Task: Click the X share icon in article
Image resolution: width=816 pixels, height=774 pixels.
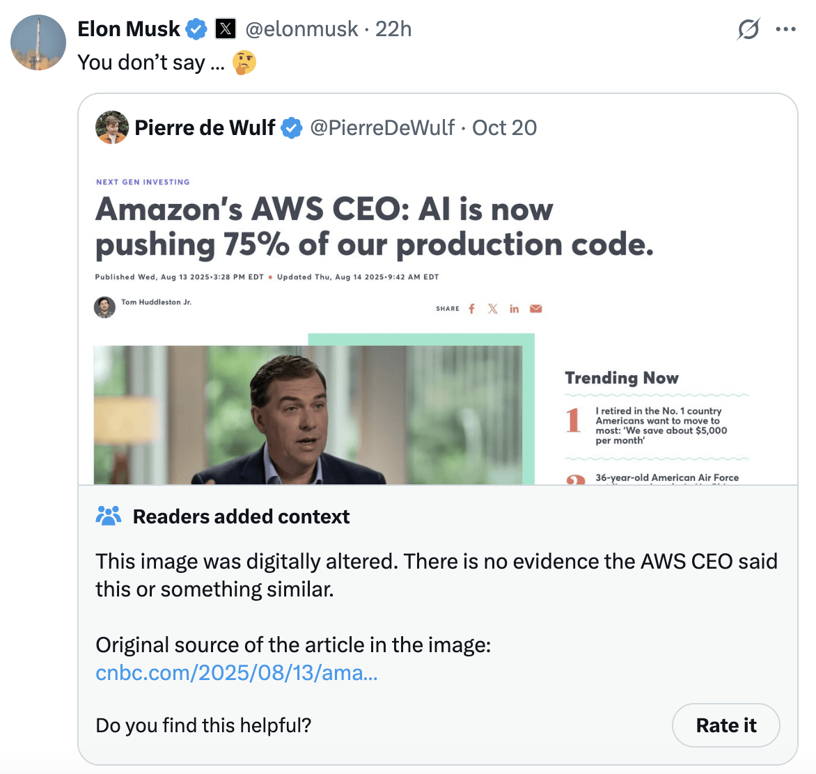Action: [493, 308]
